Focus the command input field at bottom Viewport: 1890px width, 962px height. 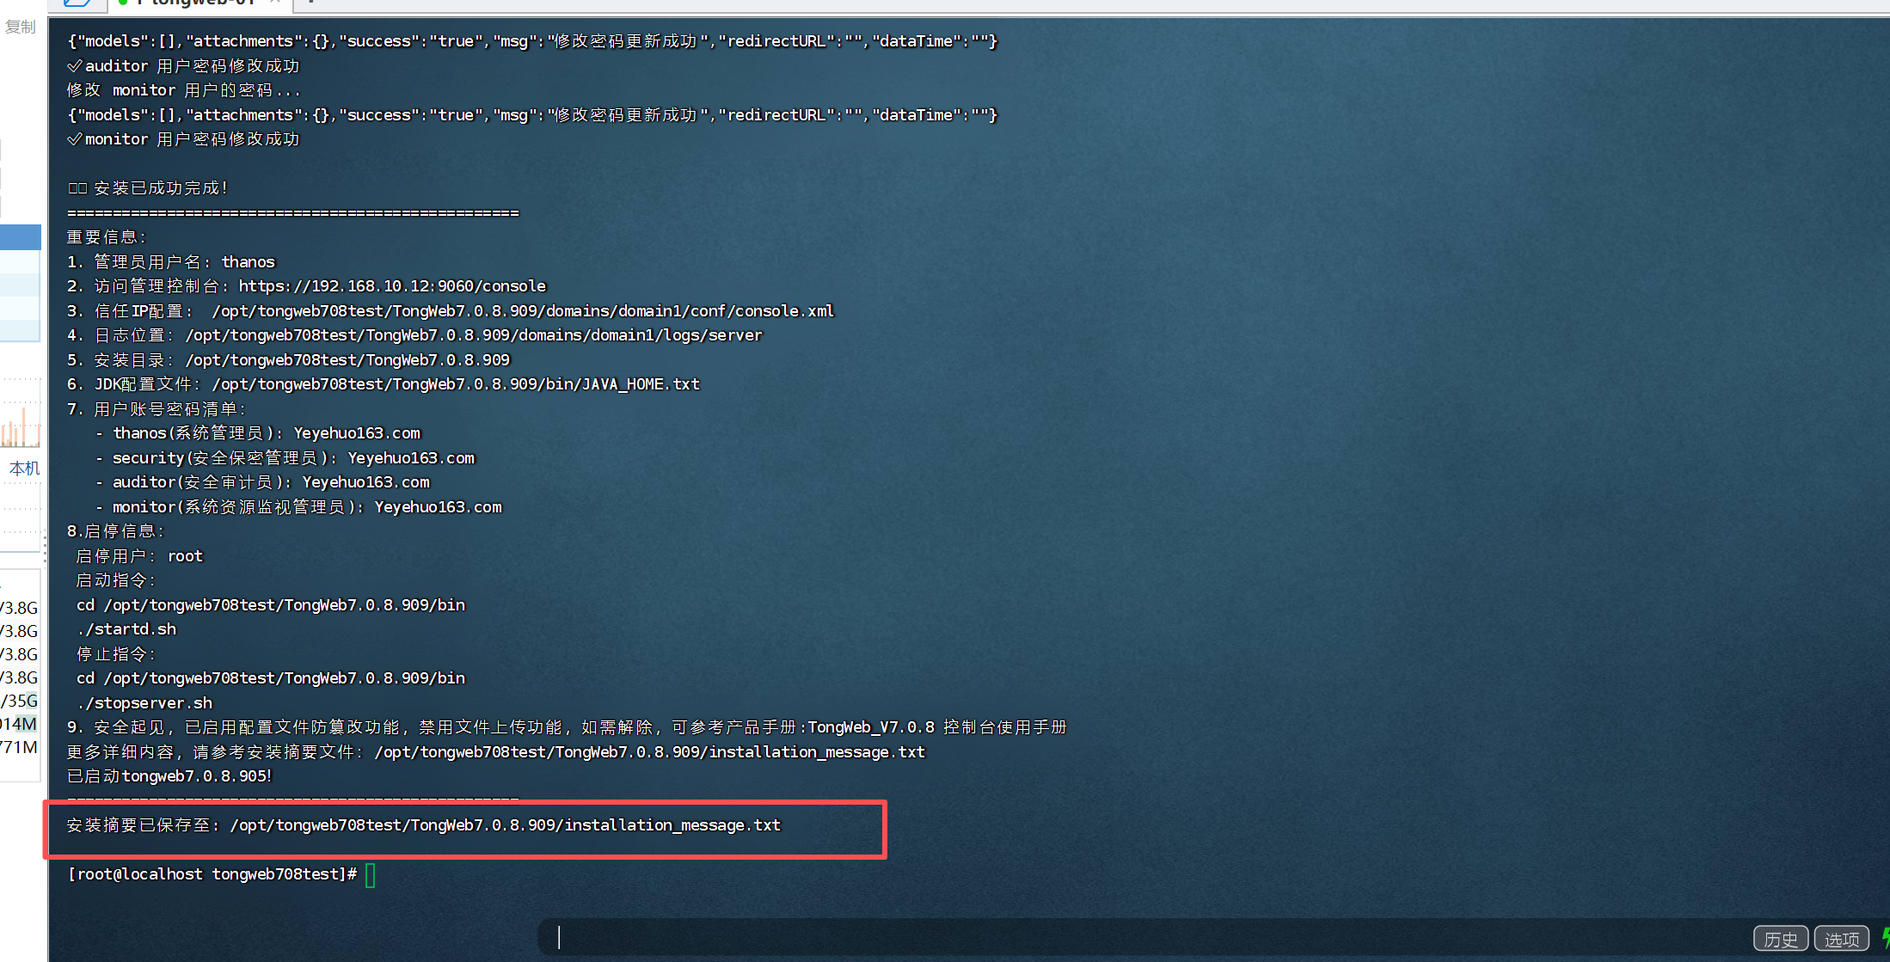tap(1142, 937)
